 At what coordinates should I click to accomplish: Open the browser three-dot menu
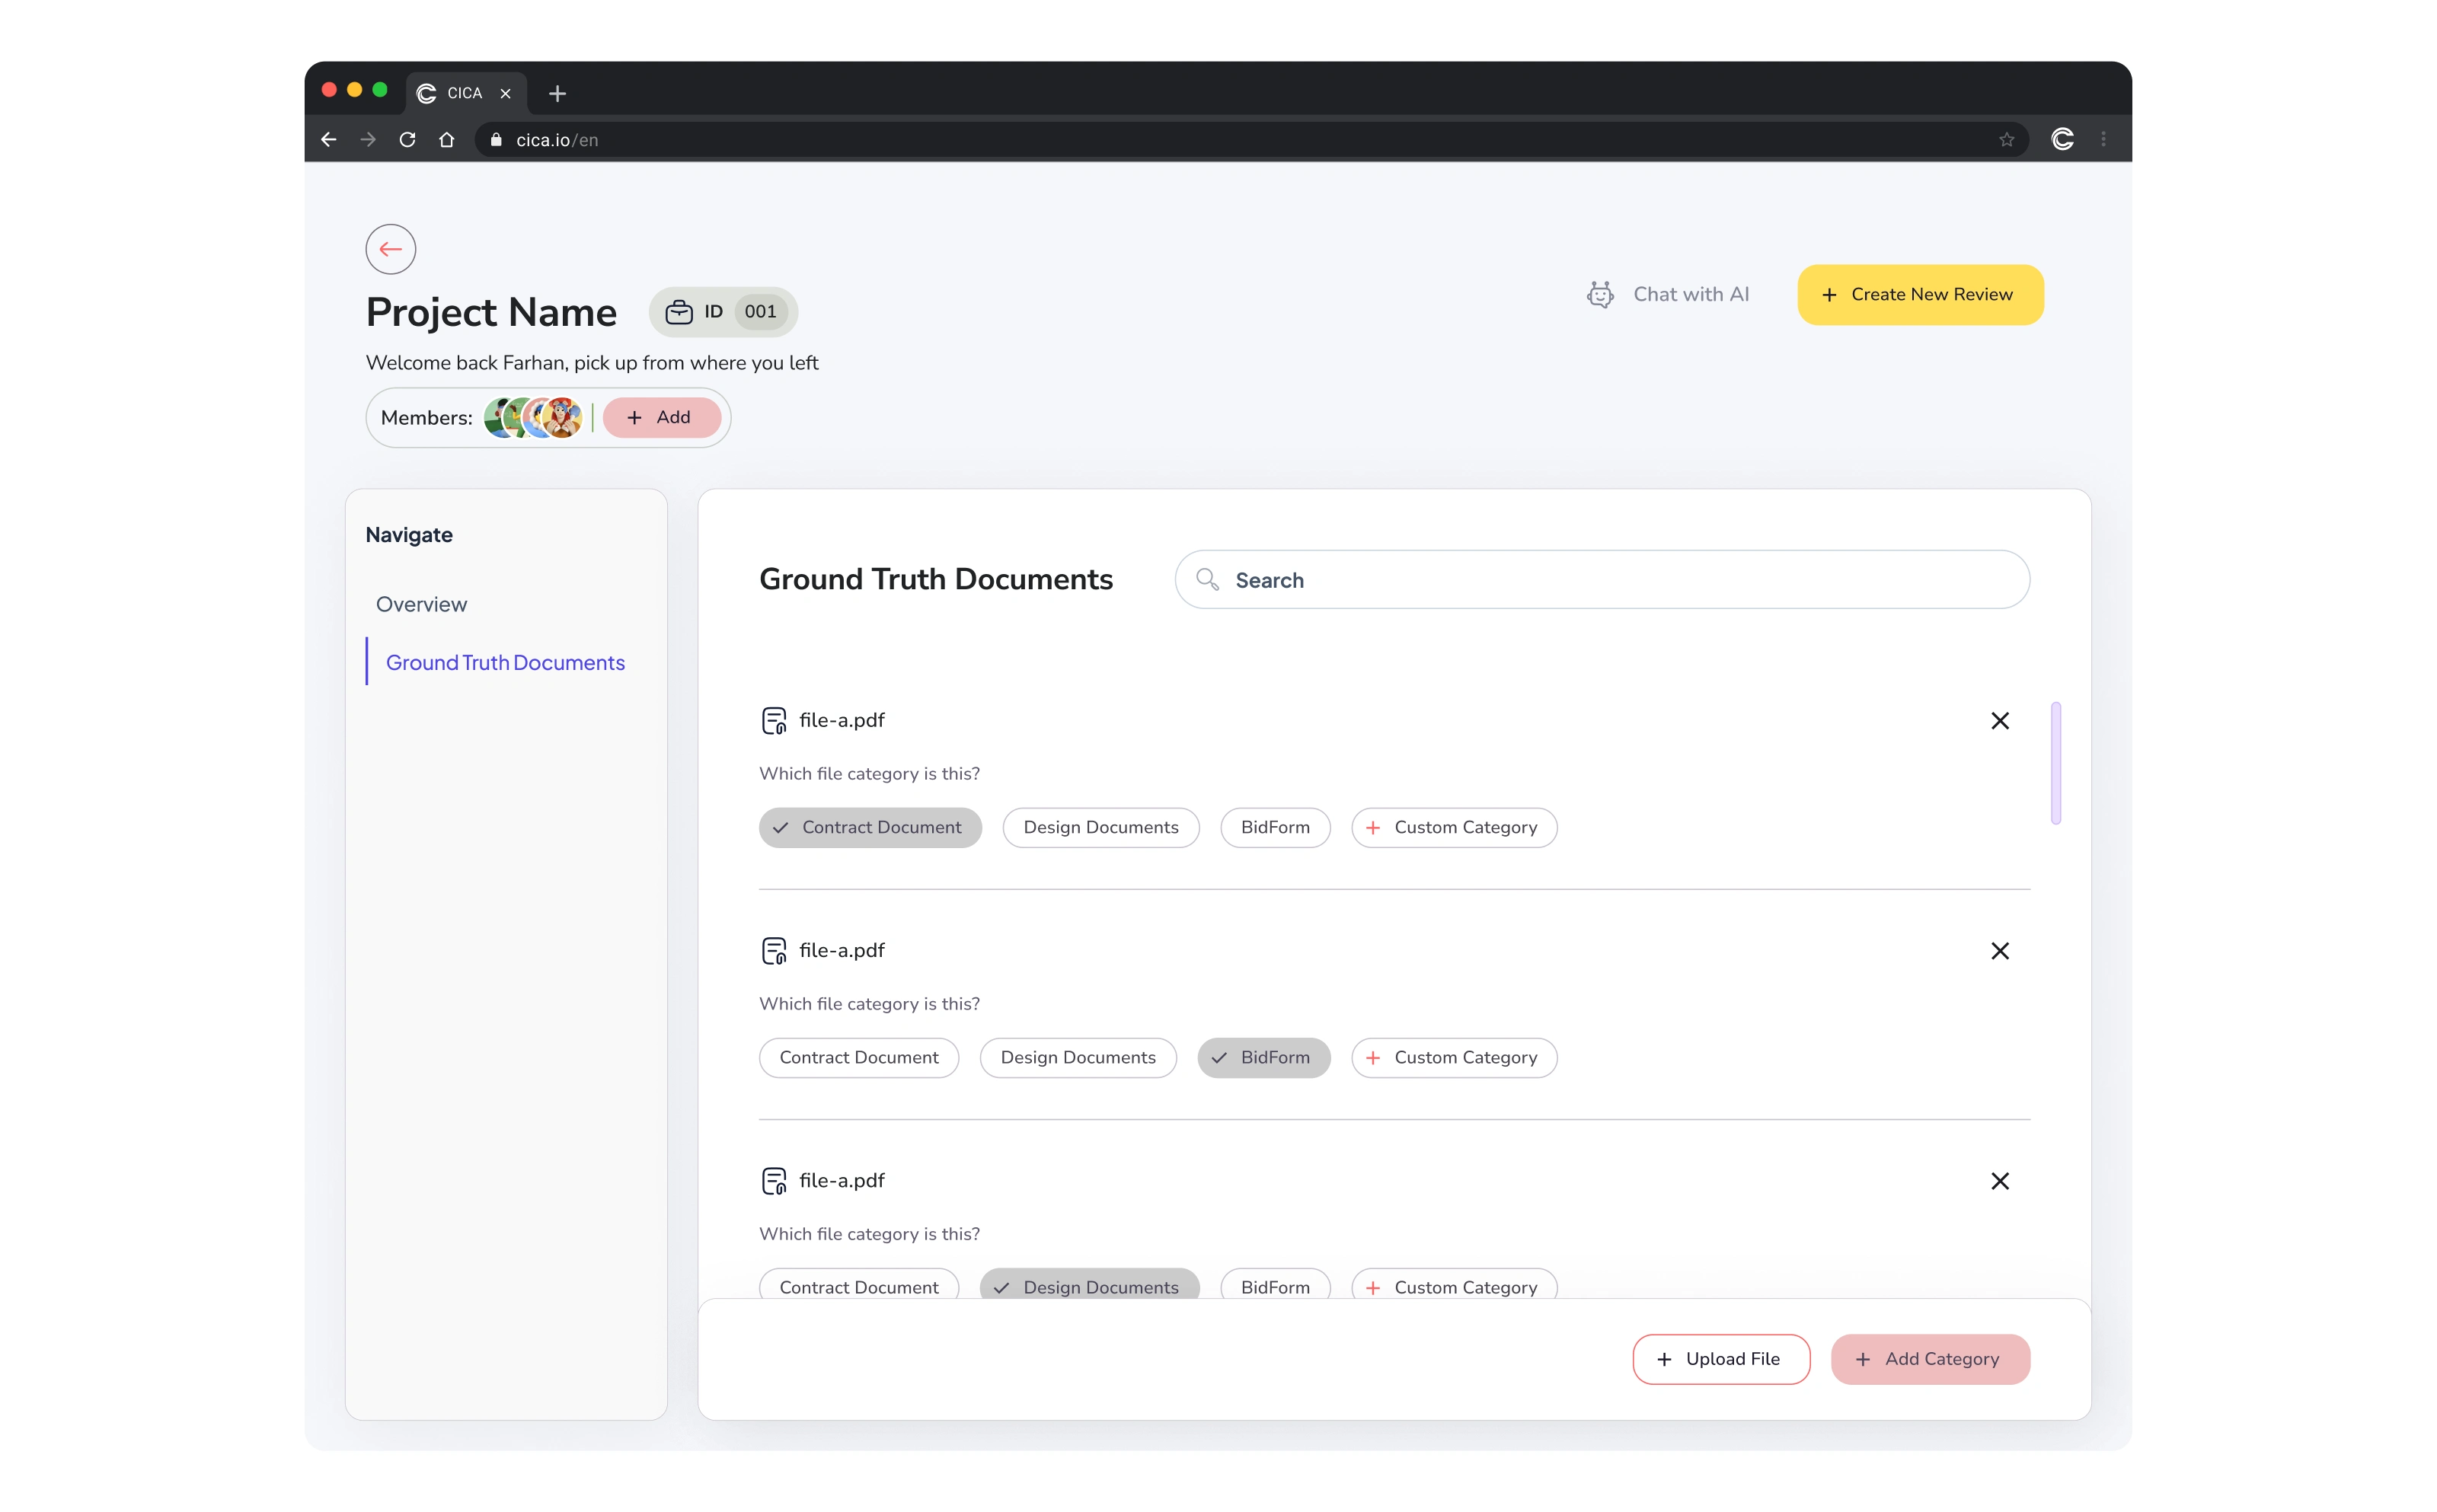point(2103,140)
